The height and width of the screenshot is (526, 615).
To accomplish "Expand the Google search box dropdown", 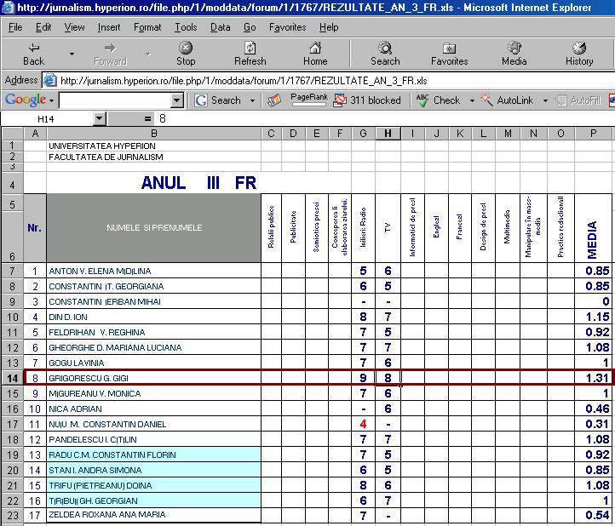I will pos(177,100).
